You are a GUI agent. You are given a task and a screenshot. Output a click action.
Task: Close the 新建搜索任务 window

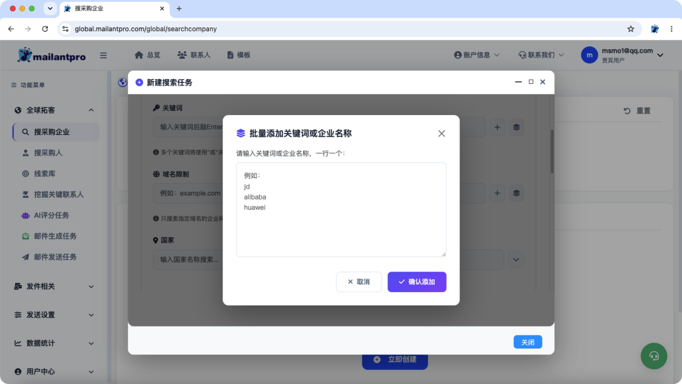[x=542, y=82]
